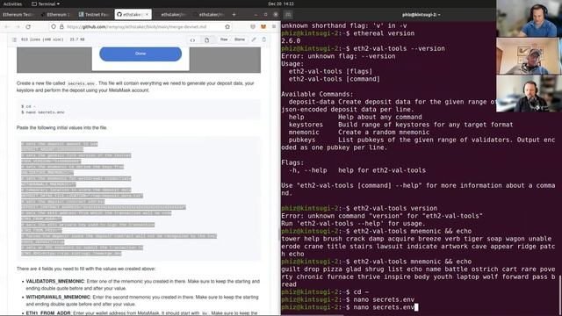The width and height of the screenshot is (562, 316).
Task: View site security padlock info
Action: tap(61, 27)
